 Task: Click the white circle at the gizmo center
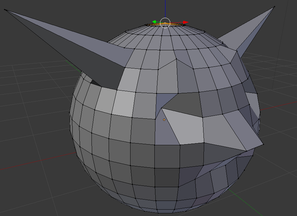165,23
